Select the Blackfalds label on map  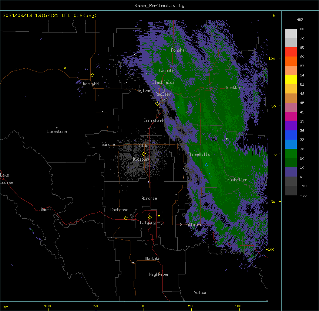(163, 82)
